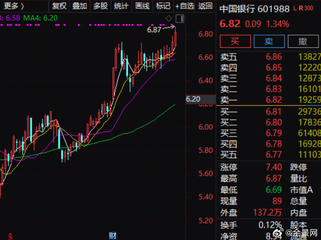Click the current price 6.82 header

pos(230,24)
